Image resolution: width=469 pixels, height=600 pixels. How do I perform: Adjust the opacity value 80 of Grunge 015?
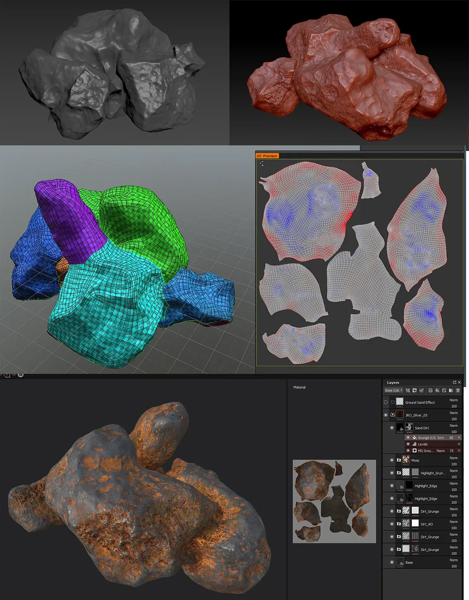451,437
